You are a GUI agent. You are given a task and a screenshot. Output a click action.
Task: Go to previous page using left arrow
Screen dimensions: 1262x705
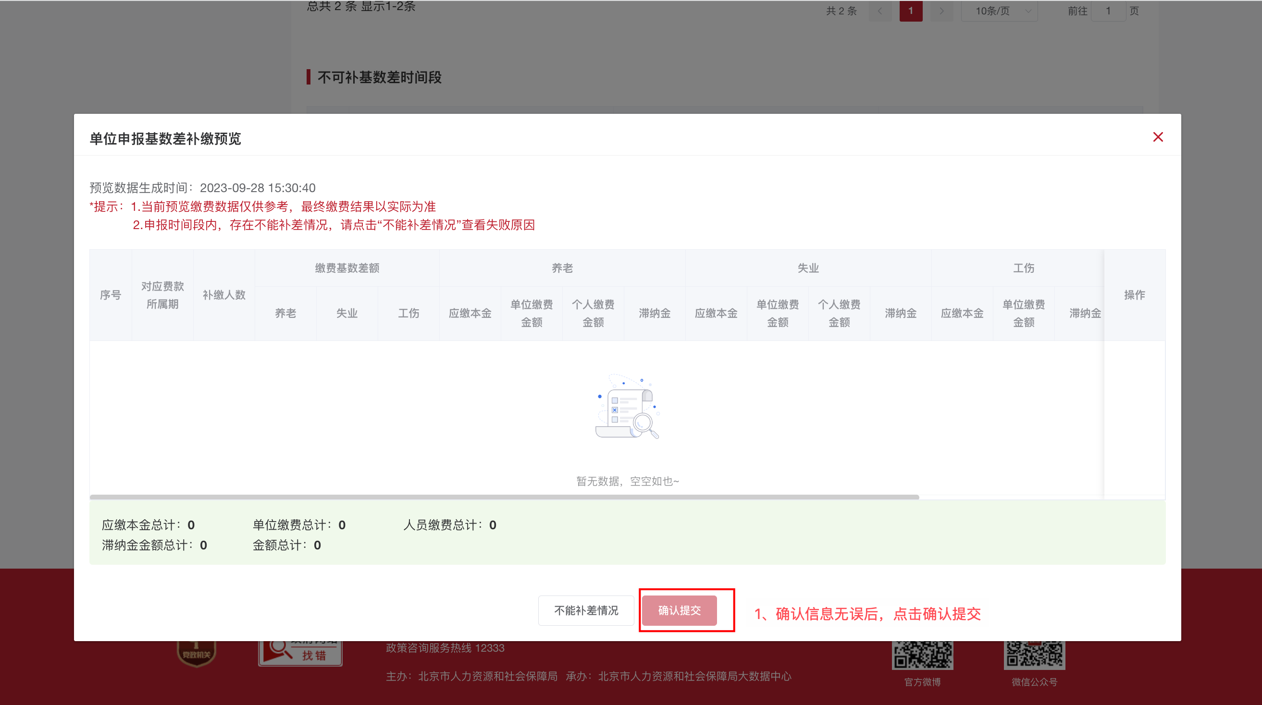click(x=880, y=11)
